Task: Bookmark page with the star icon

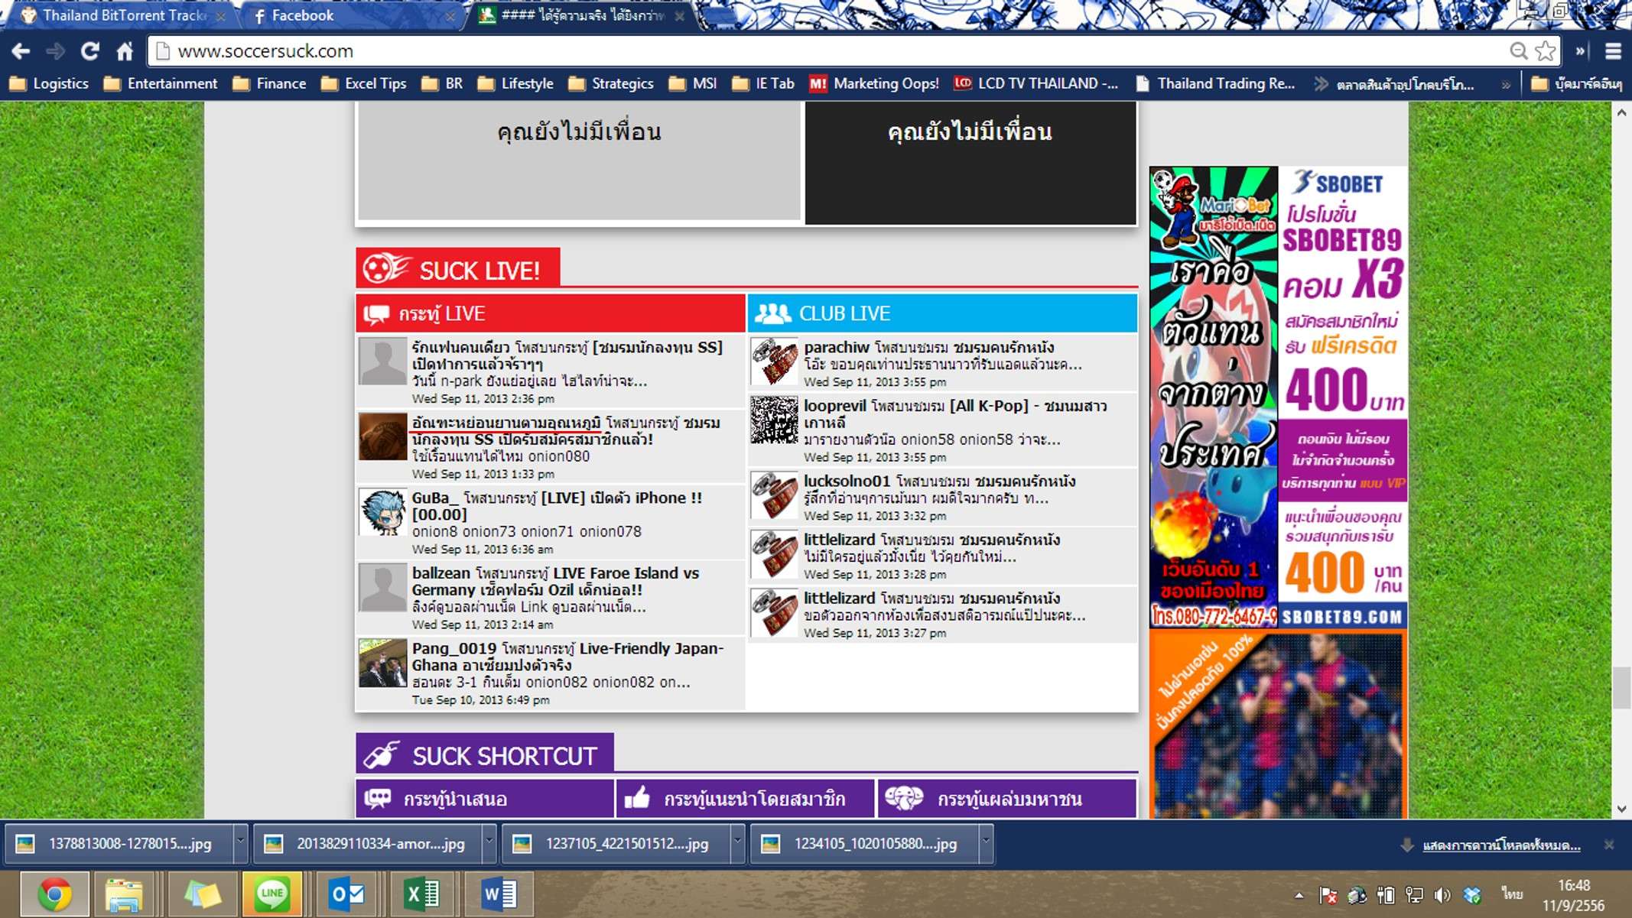Action: (1546, 51)
